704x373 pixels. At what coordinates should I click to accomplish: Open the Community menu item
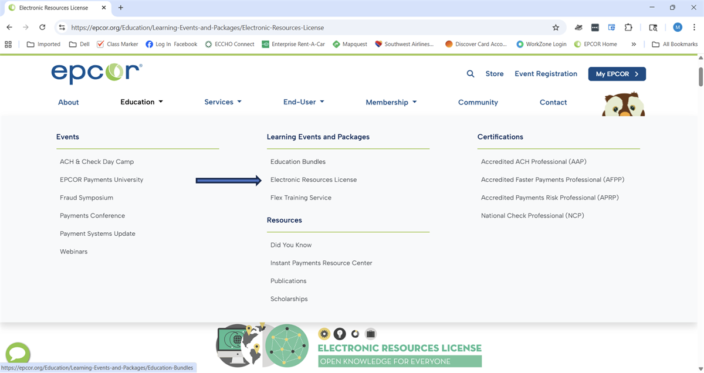coord(478,102)
